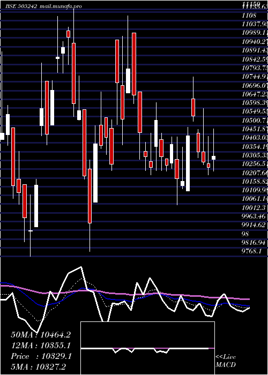This screenshot has width=268, height=375.
Task: Click the 10696.0 price axis label
Action: [x=255, y=85]
